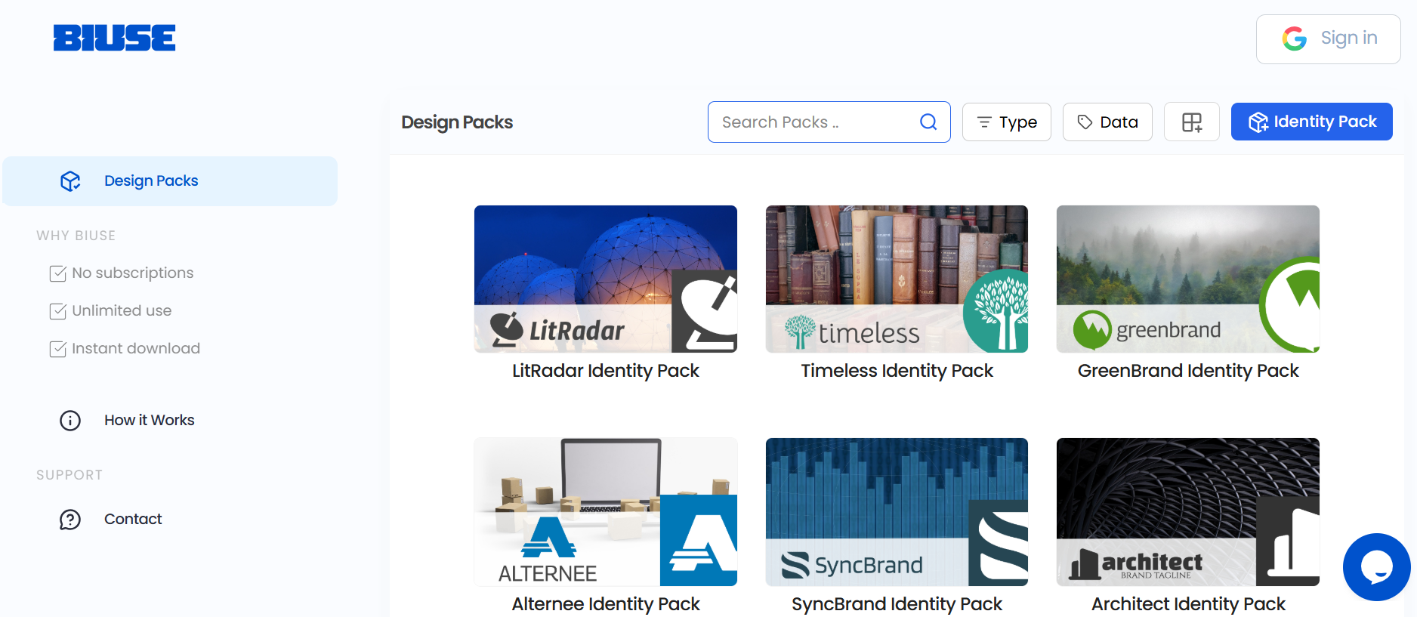
Task: Open the LitRadar pack thumbnail
Action: (605, 279)
